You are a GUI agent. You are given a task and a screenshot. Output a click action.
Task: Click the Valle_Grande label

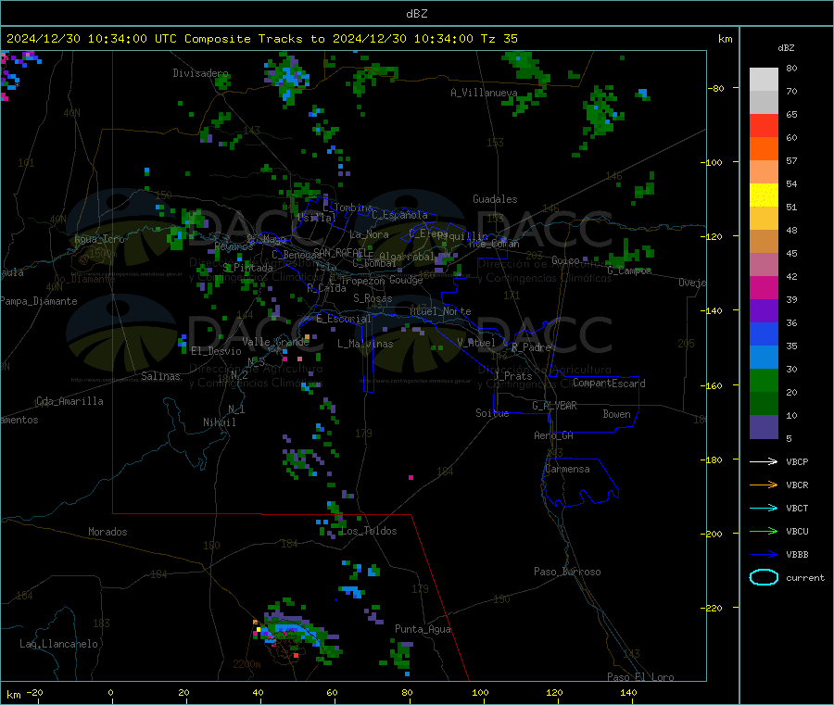point(275,342)
